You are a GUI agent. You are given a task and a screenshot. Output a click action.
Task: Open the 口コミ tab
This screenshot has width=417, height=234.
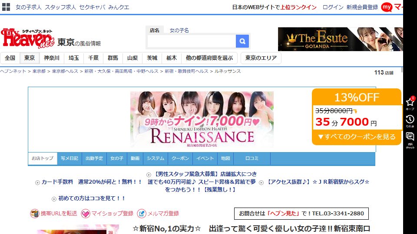[252, 159]
